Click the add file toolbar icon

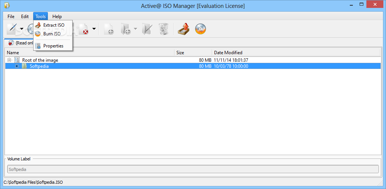pos(109,29)
